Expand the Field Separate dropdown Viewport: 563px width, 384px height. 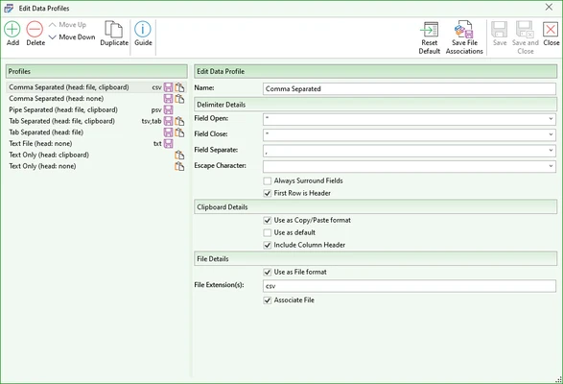pos(551,151)
